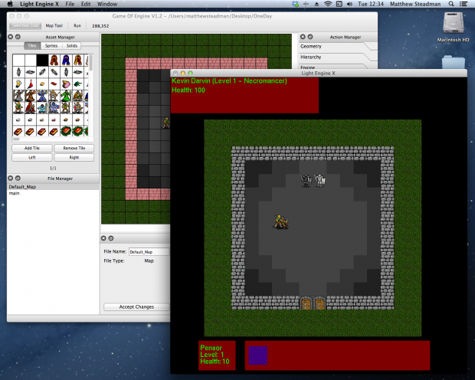475x380 pixels.
Task: Open the Edit menu
Action: tap(86, 4)
